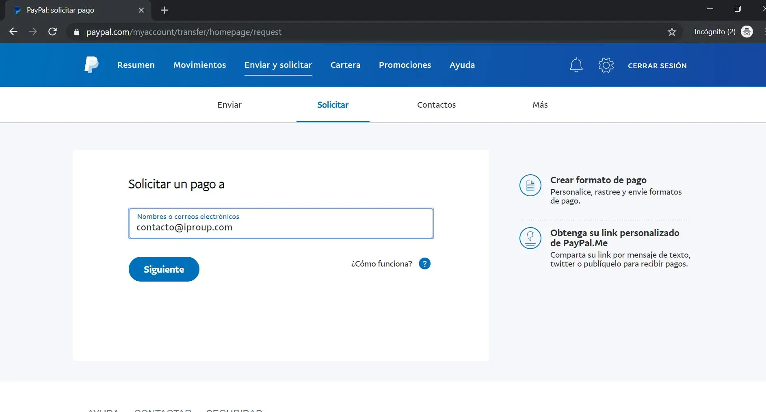The width and height of the screenshot is (766, 412).
Task: Switch to the Más tab
Action: pos(540,105)
